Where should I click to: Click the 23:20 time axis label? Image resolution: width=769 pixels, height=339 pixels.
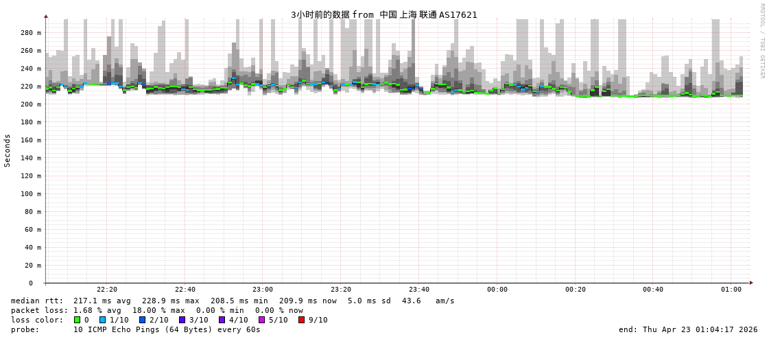[x=341, y=290]
